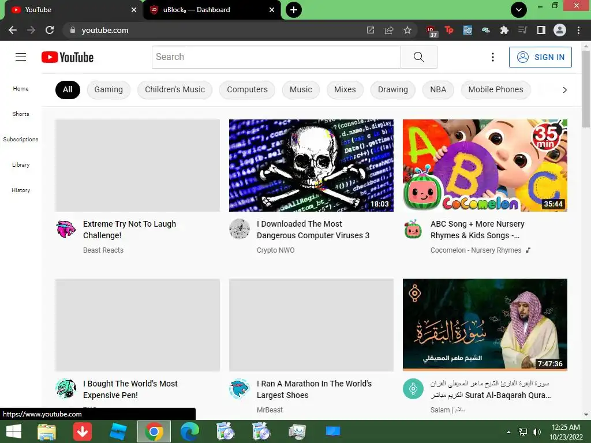Click the share page icon
Screen dimensions: 591x443
[x=389, y=30]
